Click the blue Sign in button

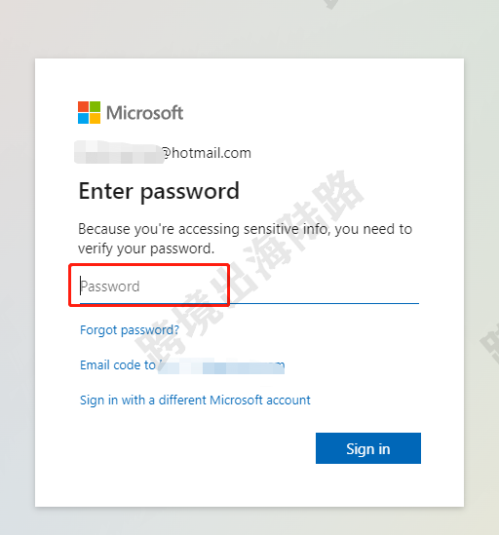pos(368,448)
